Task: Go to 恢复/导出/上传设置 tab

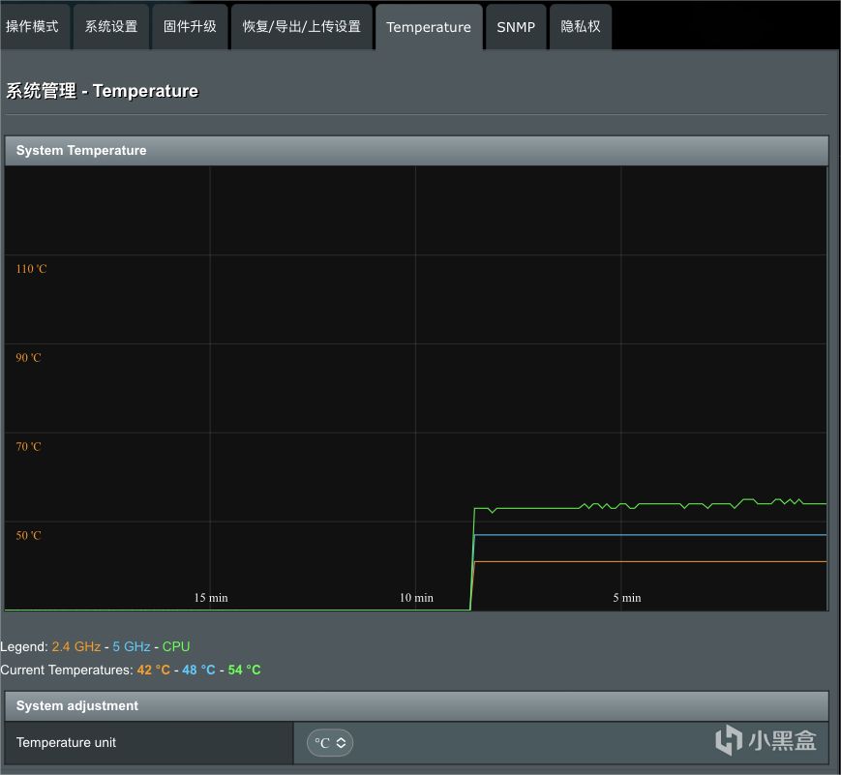Action: [301, 27]
